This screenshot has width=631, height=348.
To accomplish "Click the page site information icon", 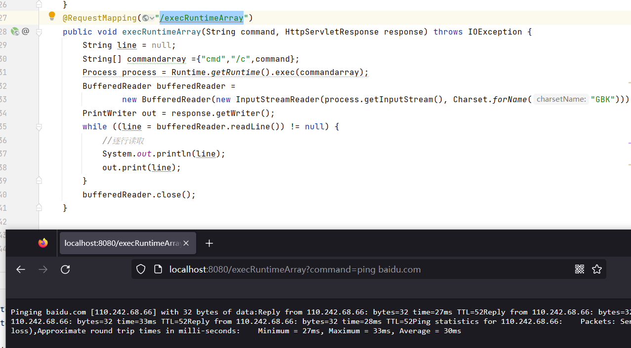I will click(x=158, y=270).
